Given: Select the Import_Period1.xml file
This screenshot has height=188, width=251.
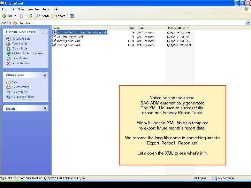Looking at the screenshot, I should click(68, 41).
